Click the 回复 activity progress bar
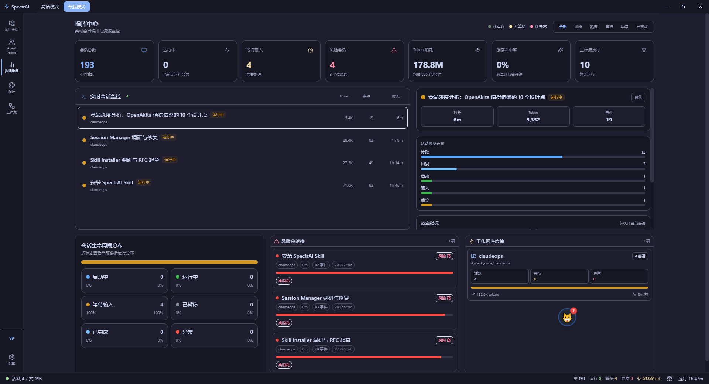The image size is (709, 384). click(x=533, y=169)
